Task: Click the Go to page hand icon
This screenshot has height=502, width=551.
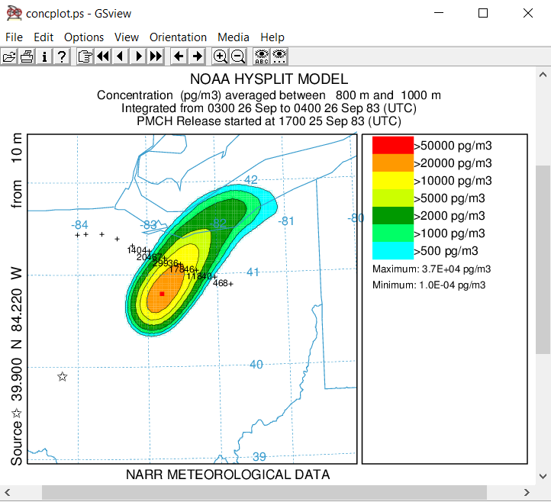Action: click(x=85, y=56)
